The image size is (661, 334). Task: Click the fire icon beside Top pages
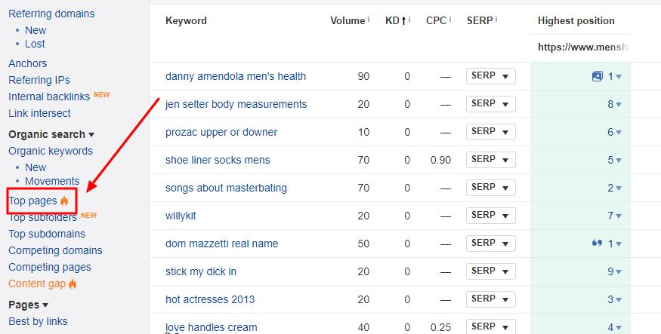pos(64,201)
